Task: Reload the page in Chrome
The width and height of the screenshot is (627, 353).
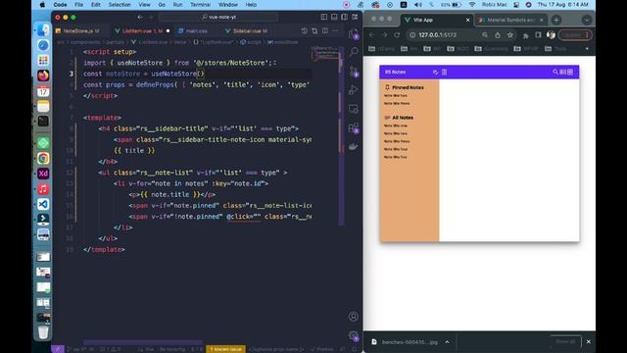Action: (397, 35)
